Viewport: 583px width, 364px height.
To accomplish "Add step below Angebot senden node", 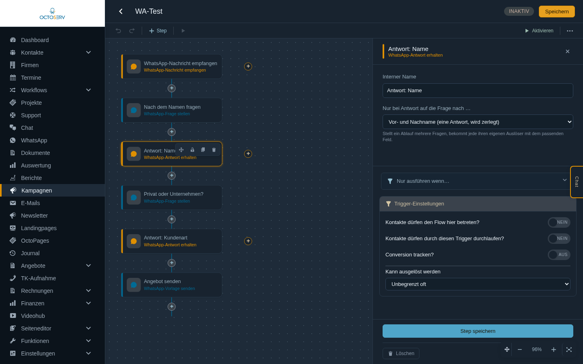I will click(172, 307).
